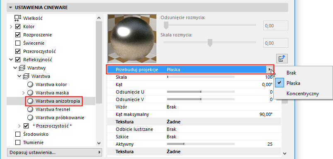
Task: Choose Koncentryczny from projection menu
Action: point(303,94)
